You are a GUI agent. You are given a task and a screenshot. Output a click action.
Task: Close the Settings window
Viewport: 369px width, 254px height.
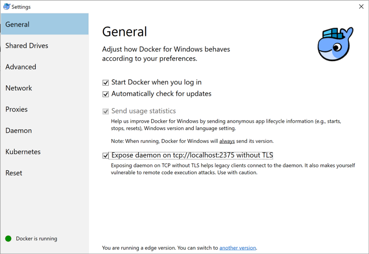361,7
